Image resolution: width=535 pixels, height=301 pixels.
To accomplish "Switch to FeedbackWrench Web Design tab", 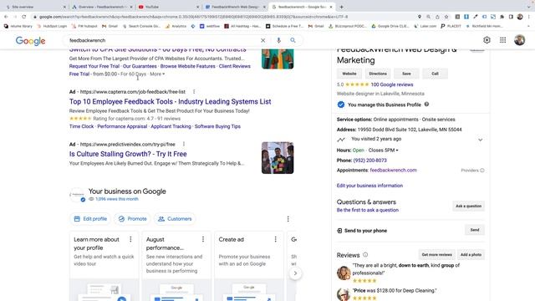I will click(235, 7).
